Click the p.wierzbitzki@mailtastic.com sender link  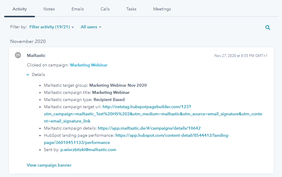pos(88,150)
